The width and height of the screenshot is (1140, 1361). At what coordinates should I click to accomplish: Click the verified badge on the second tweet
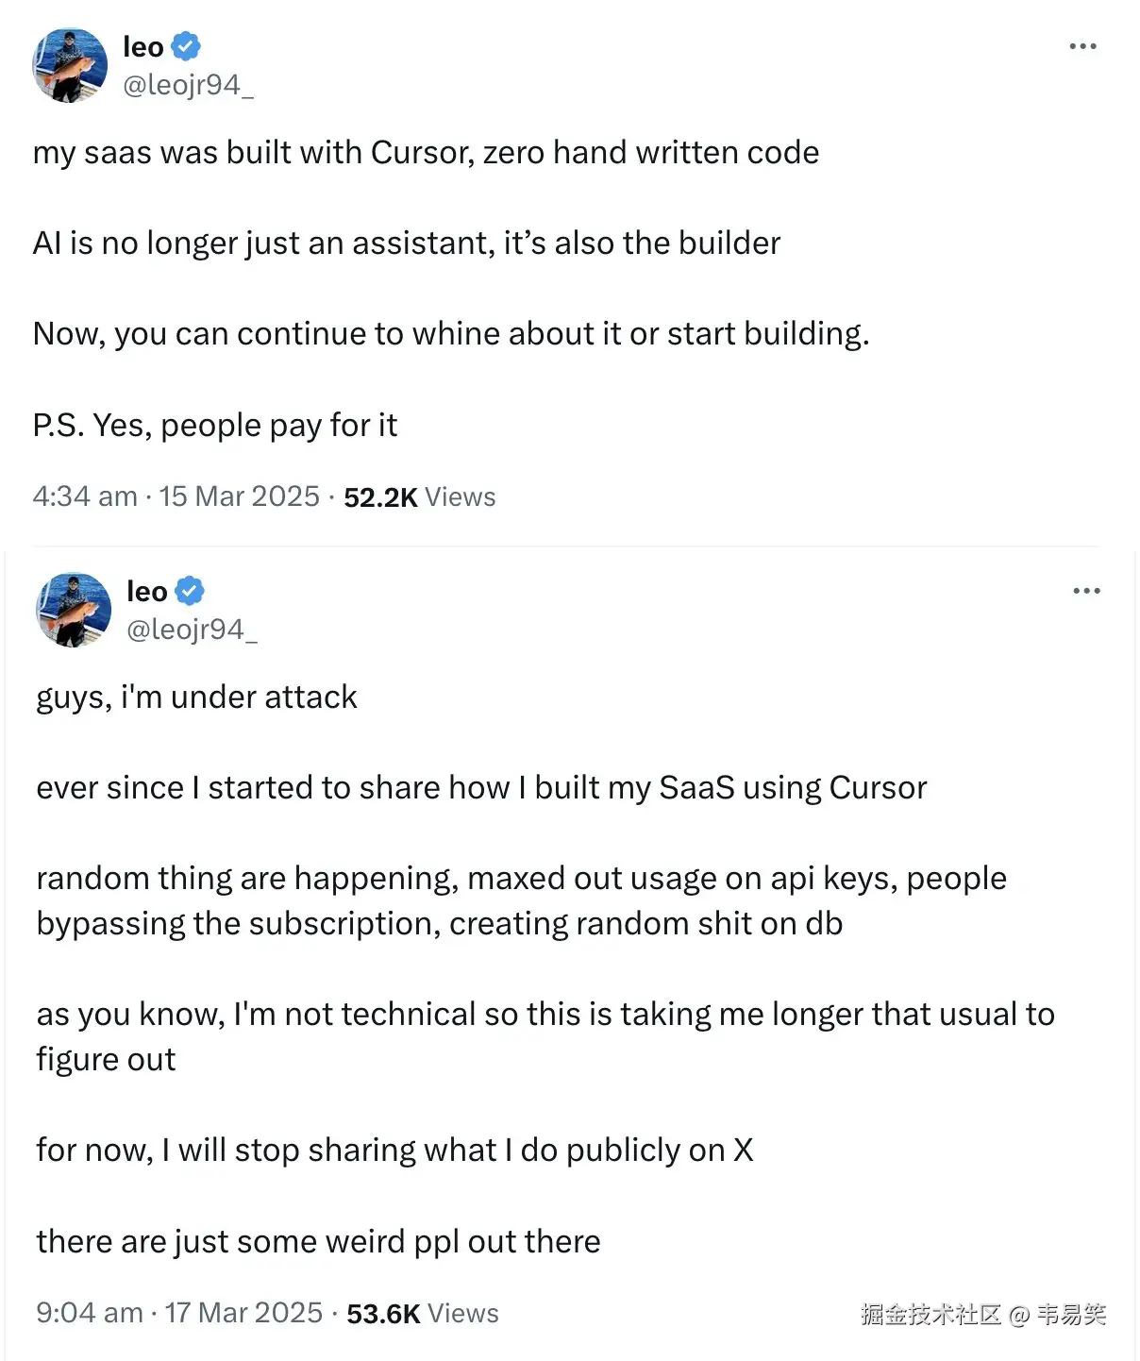190,591
